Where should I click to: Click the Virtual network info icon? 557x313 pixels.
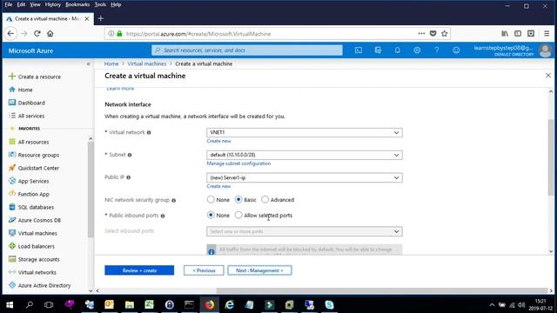[x=149, y=132]
